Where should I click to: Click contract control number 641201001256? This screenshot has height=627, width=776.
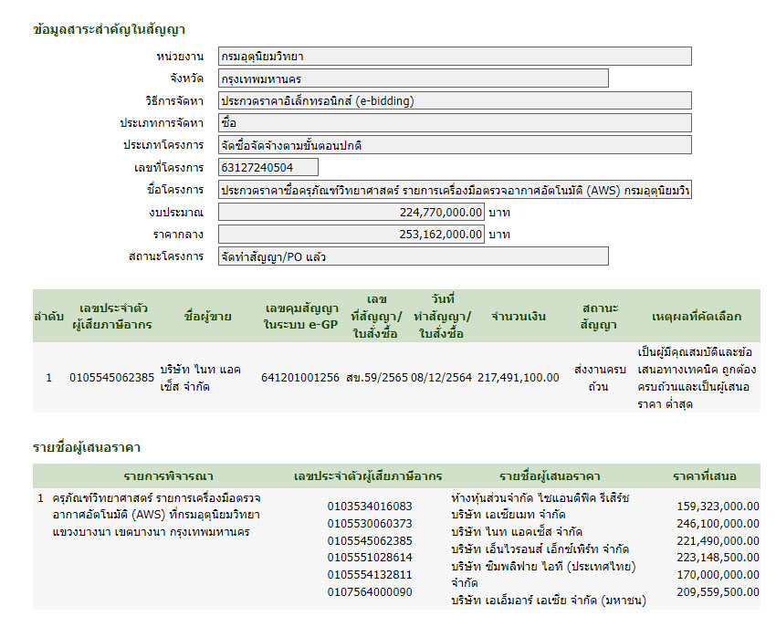click(x=300, y=377)
